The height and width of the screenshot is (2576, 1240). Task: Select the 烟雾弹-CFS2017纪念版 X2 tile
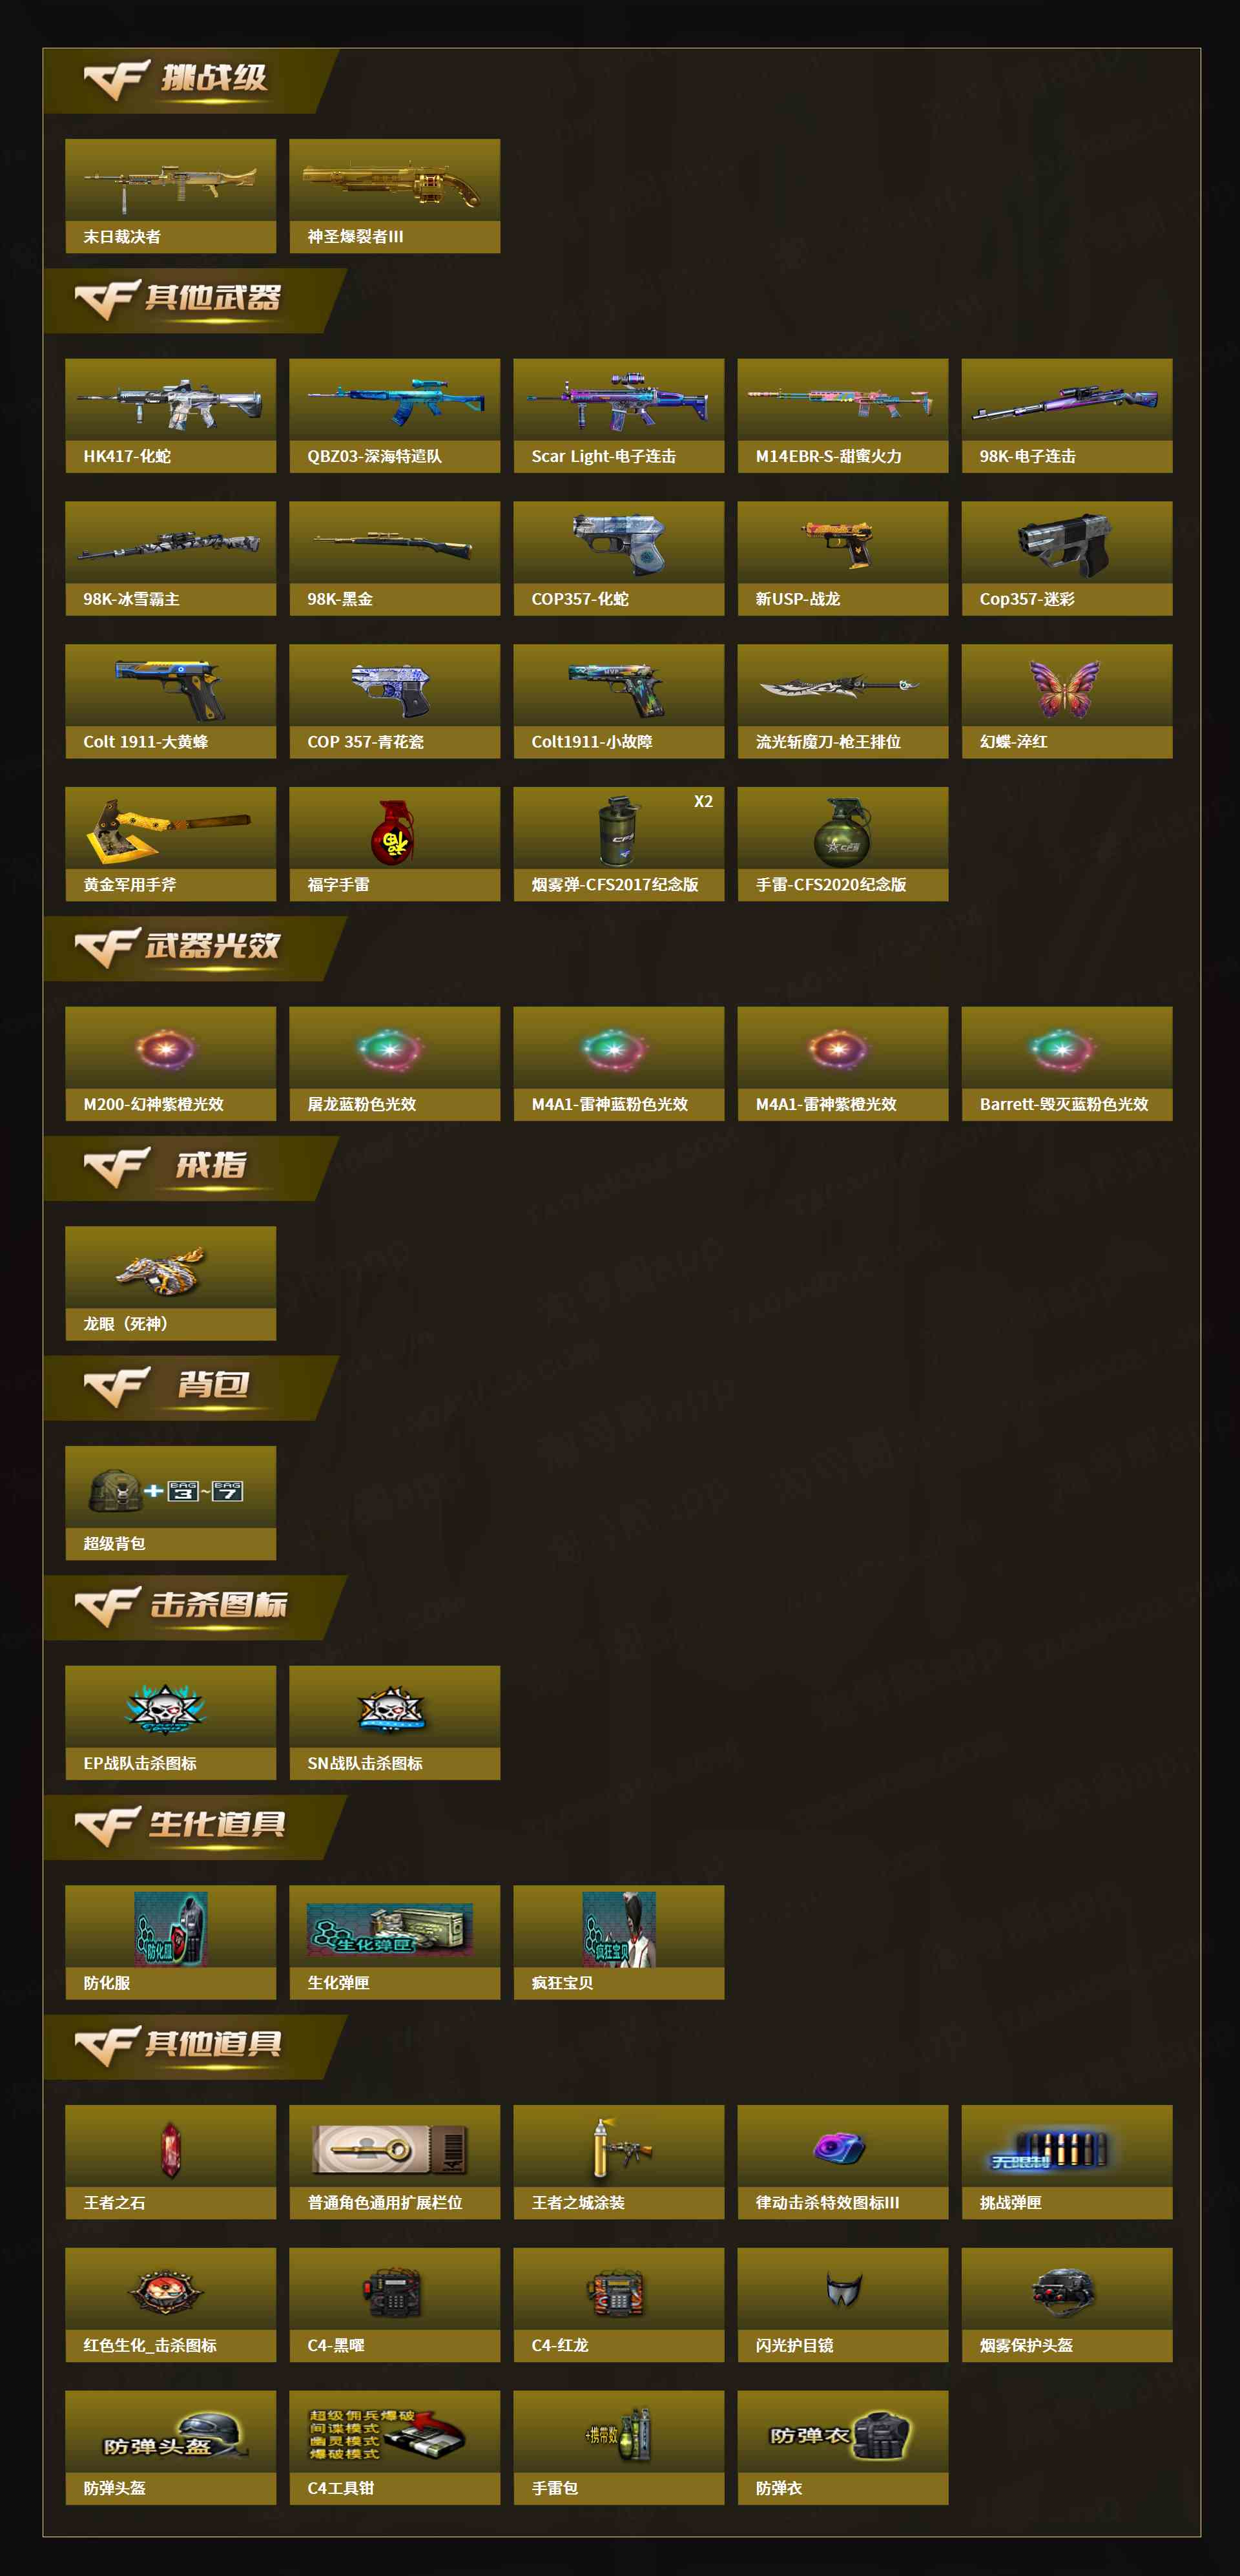619,844
